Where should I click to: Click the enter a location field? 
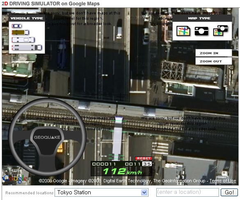(187, 192)
